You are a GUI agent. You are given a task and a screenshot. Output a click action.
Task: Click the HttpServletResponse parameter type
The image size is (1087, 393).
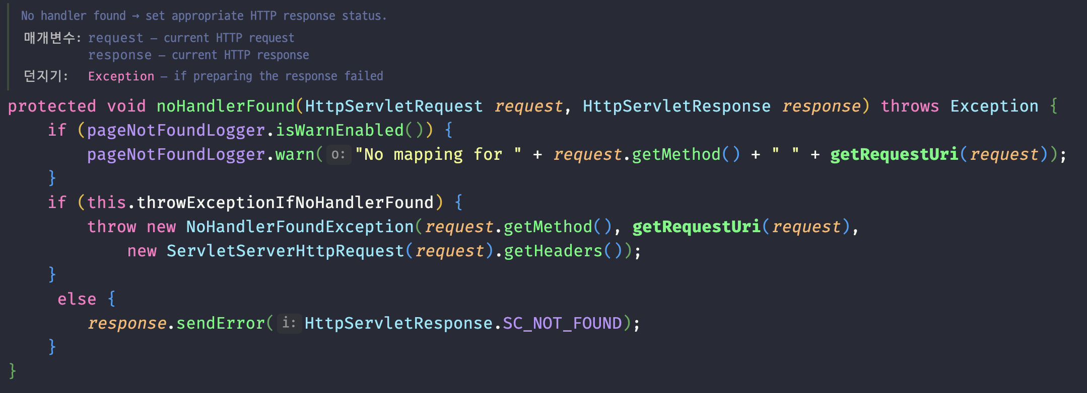tap(676, 106)
